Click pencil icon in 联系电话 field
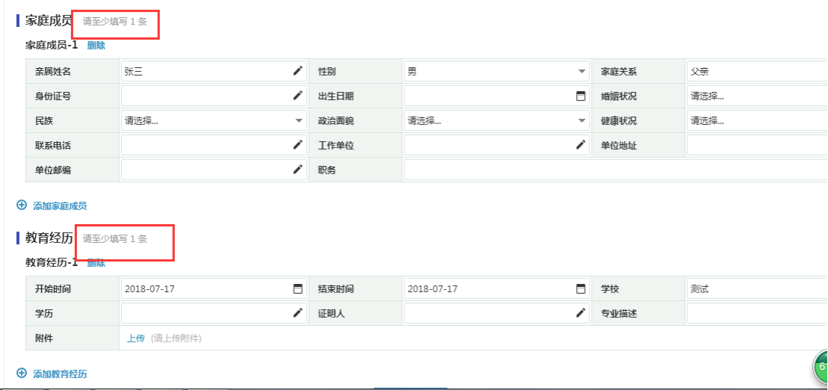This screenshot has width=828, height=390. [297, 145]
